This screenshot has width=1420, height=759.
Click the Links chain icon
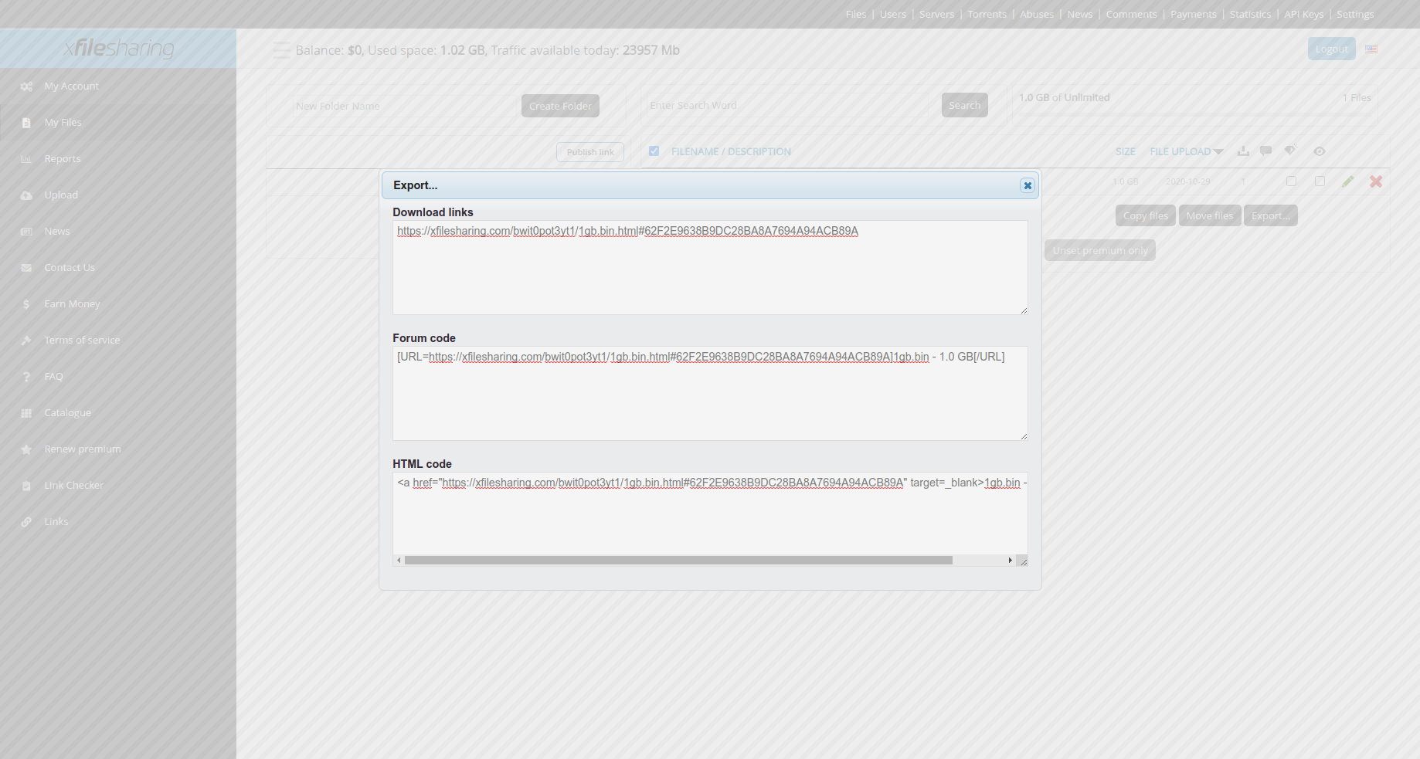(x=26, y=522)
